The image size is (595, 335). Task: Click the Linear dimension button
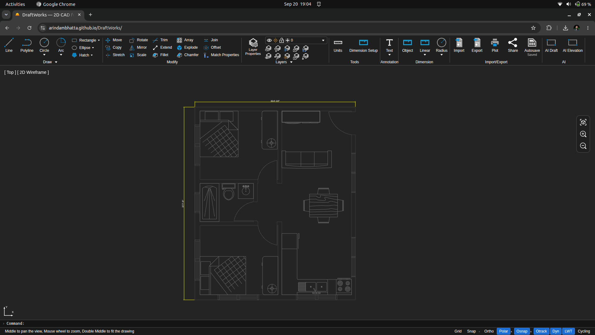(x=425, y=45)
